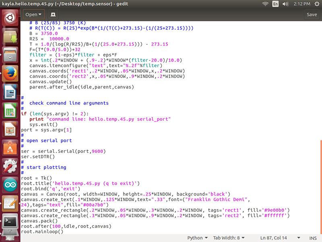Viewport: 322px width, 242px height.
Task: Click the 'filter = (1-eps)*filter + eps*F' line
Action: [x=73, y=55]
